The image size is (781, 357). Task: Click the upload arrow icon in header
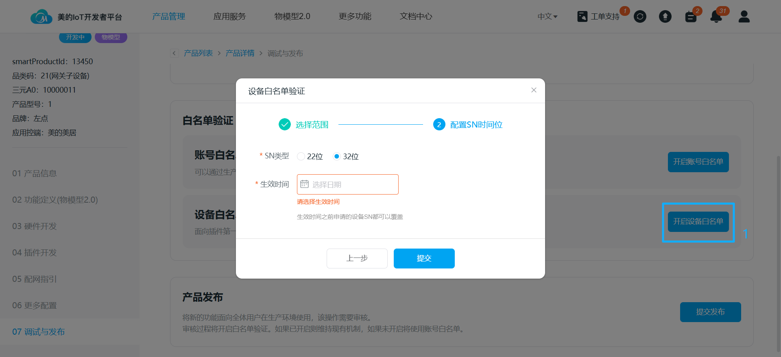coord(665,17)
